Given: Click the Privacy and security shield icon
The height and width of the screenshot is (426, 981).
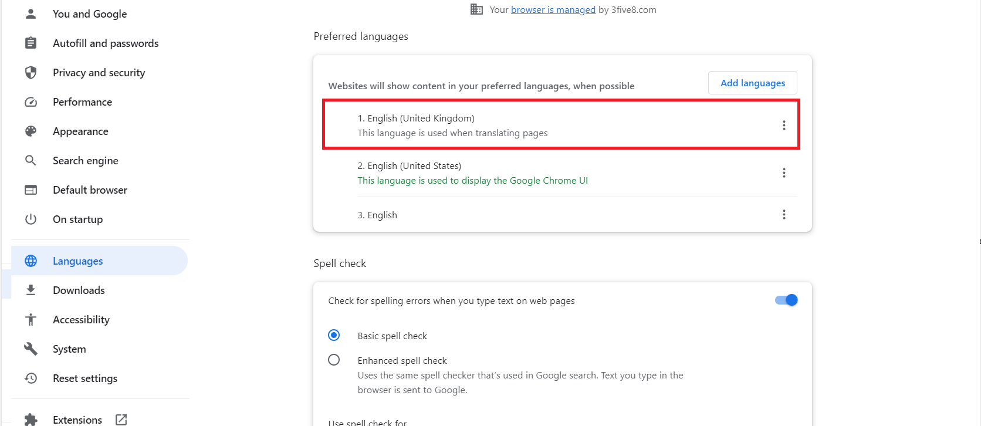Looking at the screenshot, I should (x=31, y=72).
